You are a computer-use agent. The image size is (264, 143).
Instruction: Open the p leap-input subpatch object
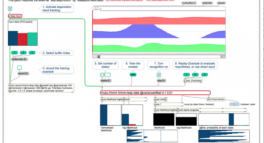(15, 16)
